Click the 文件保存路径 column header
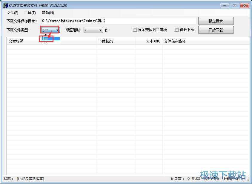This screenshot has width=252, height=184. [x=206, y=41]
